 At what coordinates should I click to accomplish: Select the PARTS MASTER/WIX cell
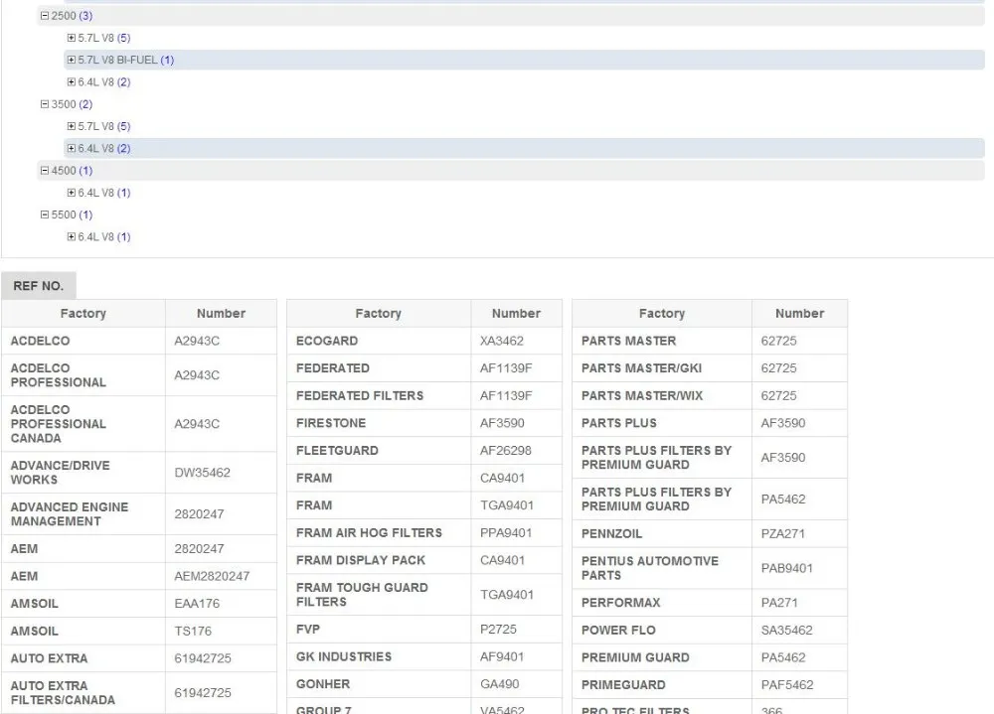click(x=662, y=396)
